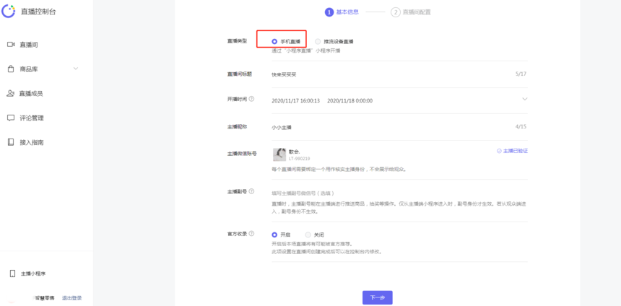
Task: Click the 接入指南 book icon
Action: point(11,142)
